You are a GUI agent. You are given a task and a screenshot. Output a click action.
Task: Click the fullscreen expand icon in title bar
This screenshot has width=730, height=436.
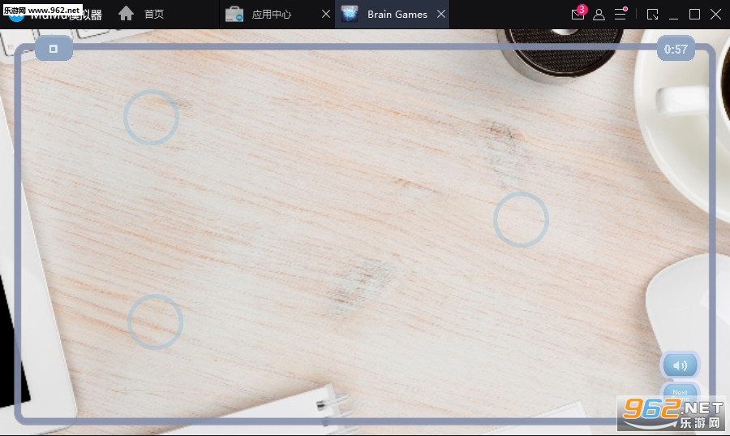pos(652,15)
